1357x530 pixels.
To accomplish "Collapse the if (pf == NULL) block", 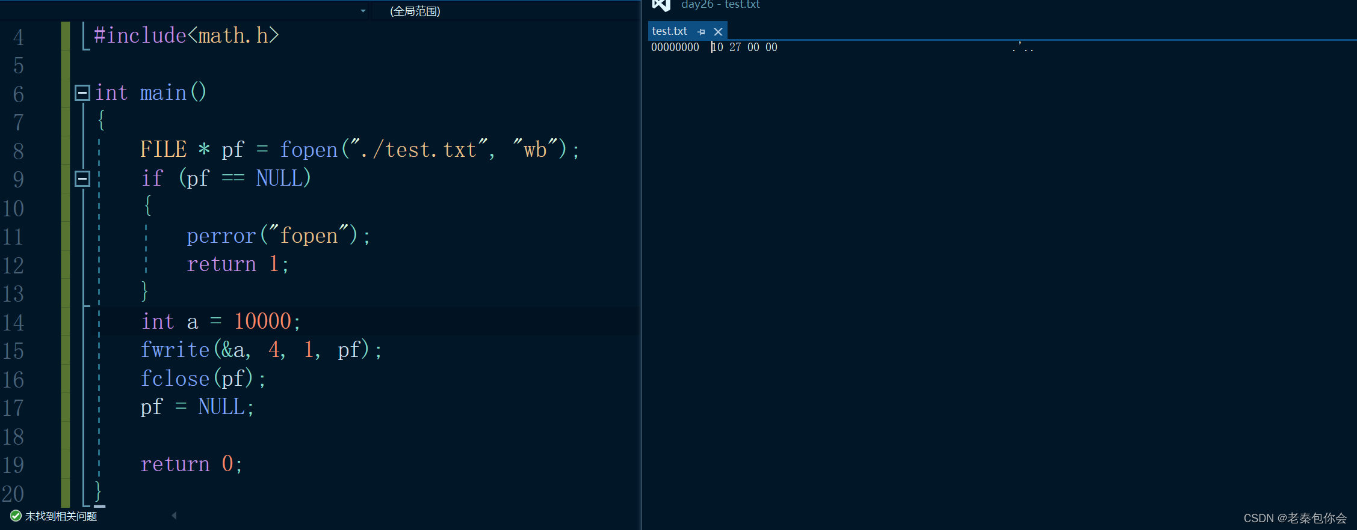I will (82, 178).
